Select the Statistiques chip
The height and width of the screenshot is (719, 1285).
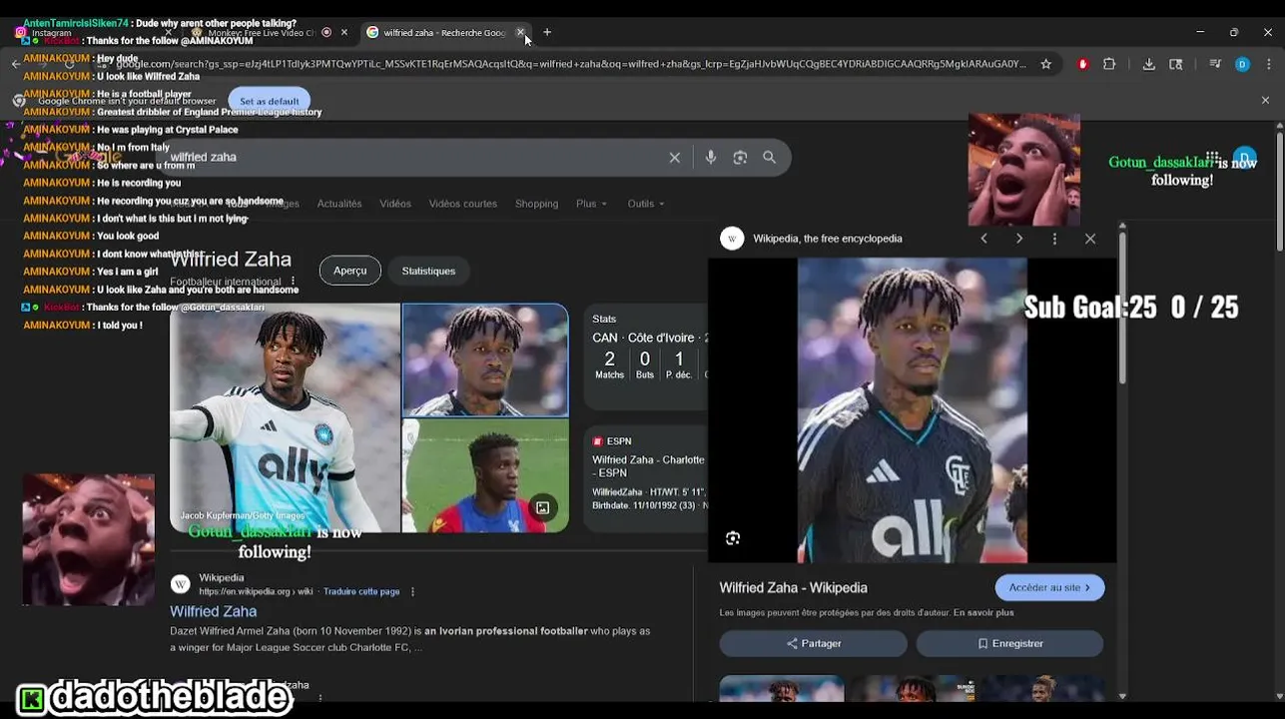point(428,271)
